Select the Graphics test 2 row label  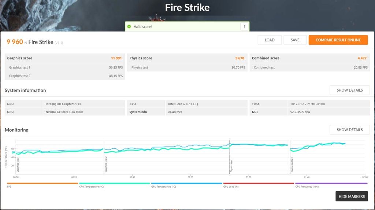pos(20,76)
